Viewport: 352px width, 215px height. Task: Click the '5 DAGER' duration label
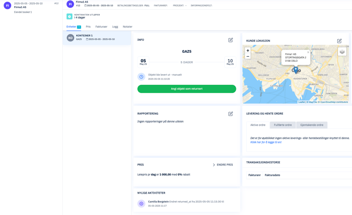[187, 62]
